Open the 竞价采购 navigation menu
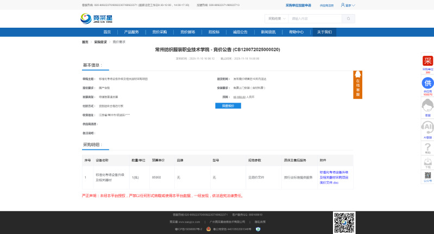This screenshot has width=434, height=234. tap(159, 32)
